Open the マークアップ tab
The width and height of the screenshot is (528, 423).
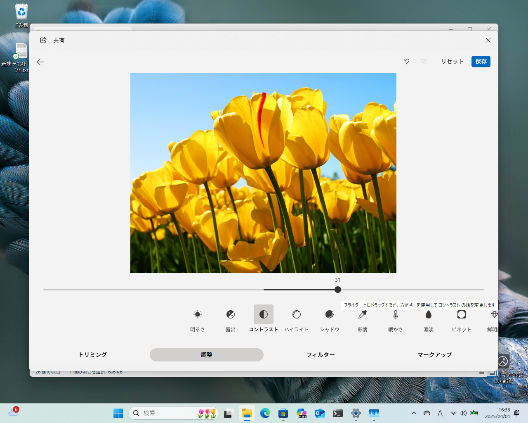click(434, 355)
